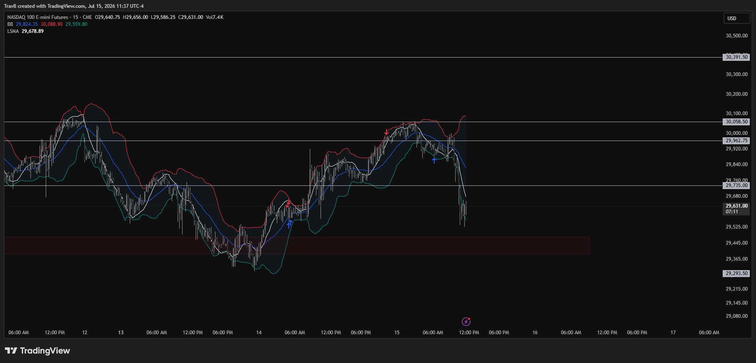The image size is (756, 363).
Task: Click the 29,080.00 price axis tick
Action: click(x=737, y=316)
